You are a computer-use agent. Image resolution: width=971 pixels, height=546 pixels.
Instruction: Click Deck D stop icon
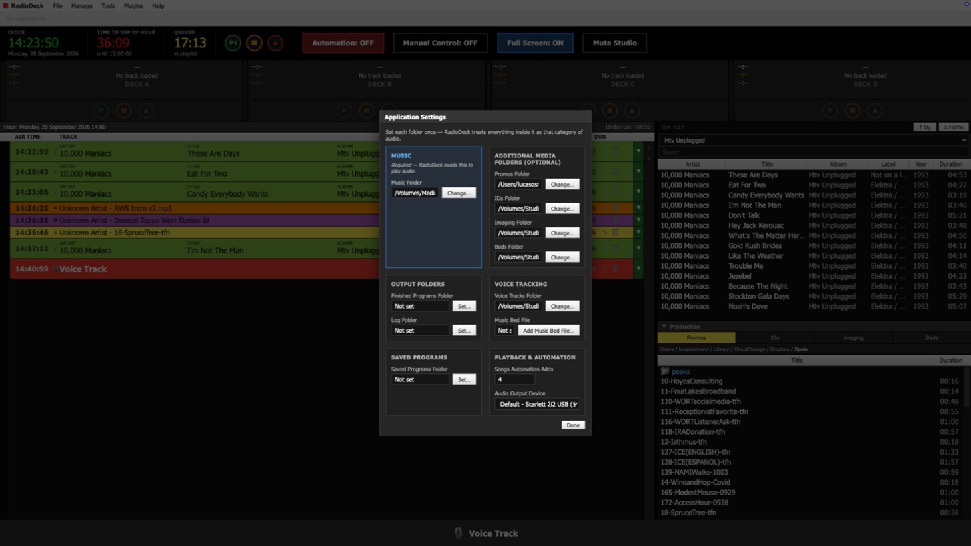pyautogui.click(x=852, y=111)
